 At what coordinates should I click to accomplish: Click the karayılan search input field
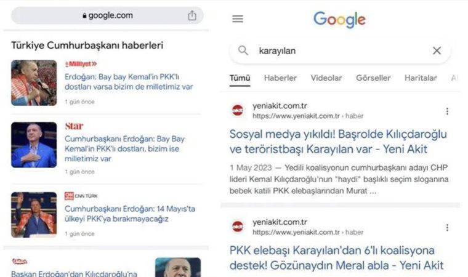pyautogui.click(x=341, y=50)
